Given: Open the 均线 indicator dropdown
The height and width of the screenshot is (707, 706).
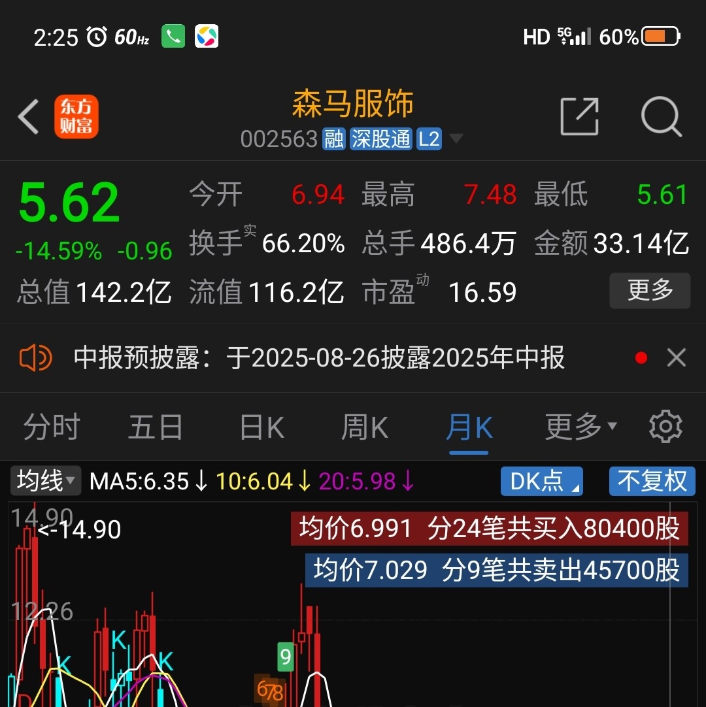Looking at the screenshot, I should 46,481.
